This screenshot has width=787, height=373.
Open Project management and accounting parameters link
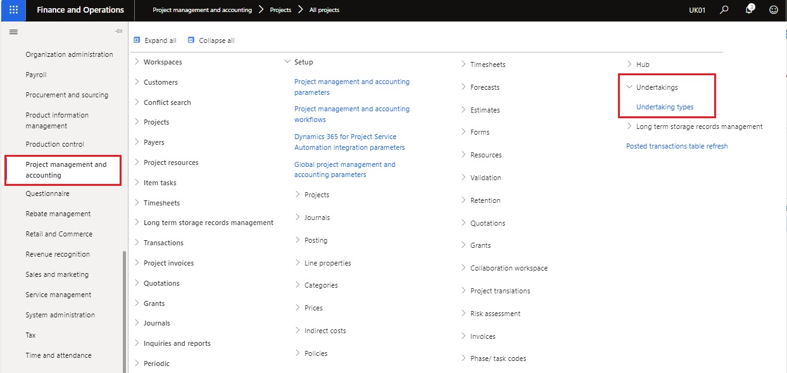352,87
